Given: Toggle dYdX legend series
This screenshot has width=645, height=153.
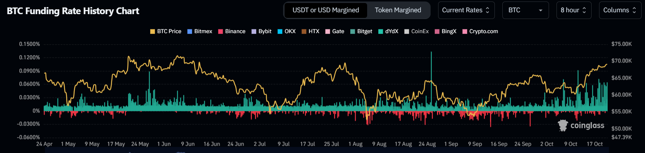Looking at the screenshot, I should point(388,31).
